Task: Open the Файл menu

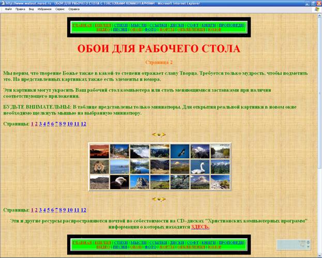Action: (8, 9)
